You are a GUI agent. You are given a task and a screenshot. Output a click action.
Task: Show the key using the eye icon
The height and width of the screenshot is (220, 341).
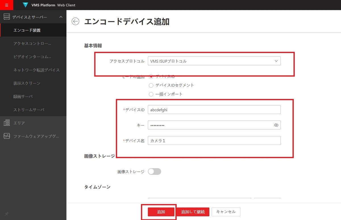pyautogui.click(x=276, y=125)
